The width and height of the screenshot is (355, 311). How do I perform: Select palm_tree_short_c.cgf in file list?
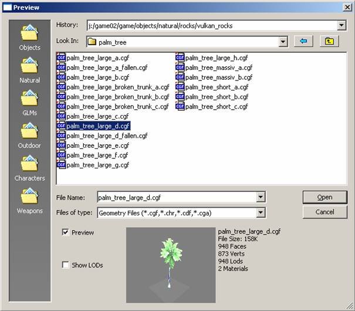(x=217, y=106)
